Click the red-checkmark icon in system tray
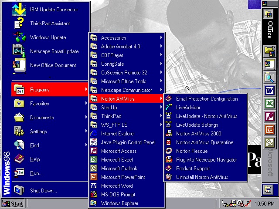Screen dimensions: 279x209 tap(248, 203)
